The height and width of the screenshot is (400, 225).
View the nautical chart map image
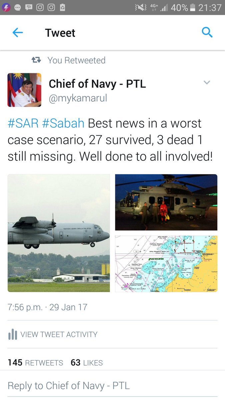click(166, 264)
